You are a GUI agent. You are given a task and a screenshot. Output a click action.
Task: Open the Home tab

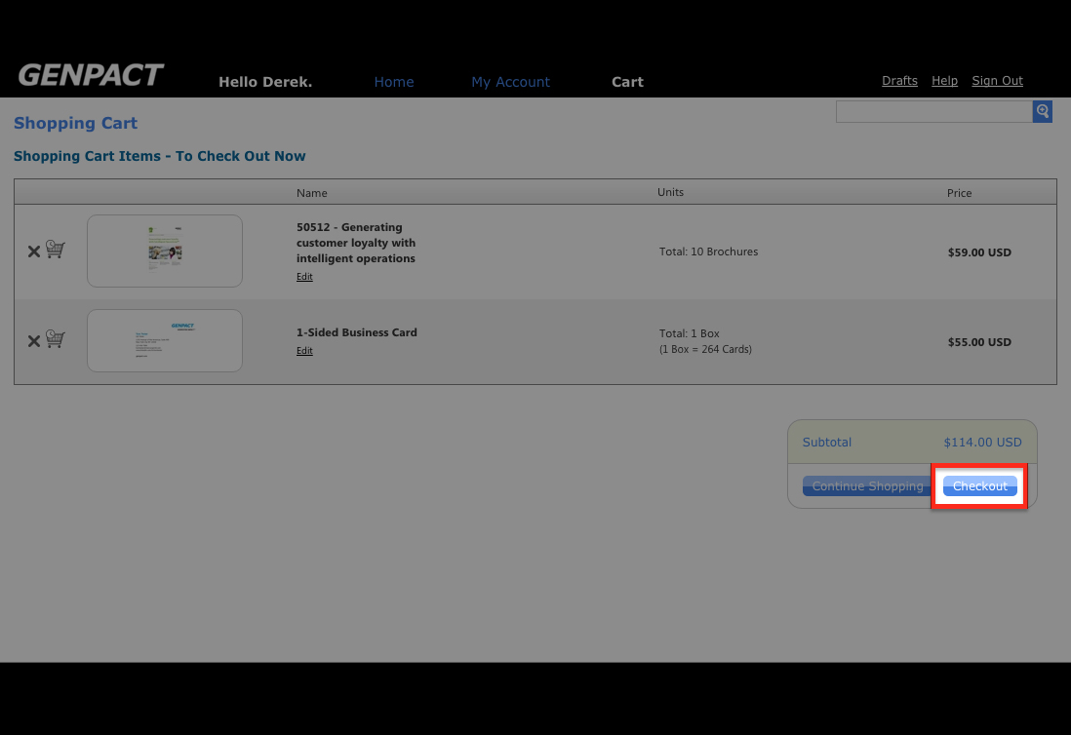[394, 82]
